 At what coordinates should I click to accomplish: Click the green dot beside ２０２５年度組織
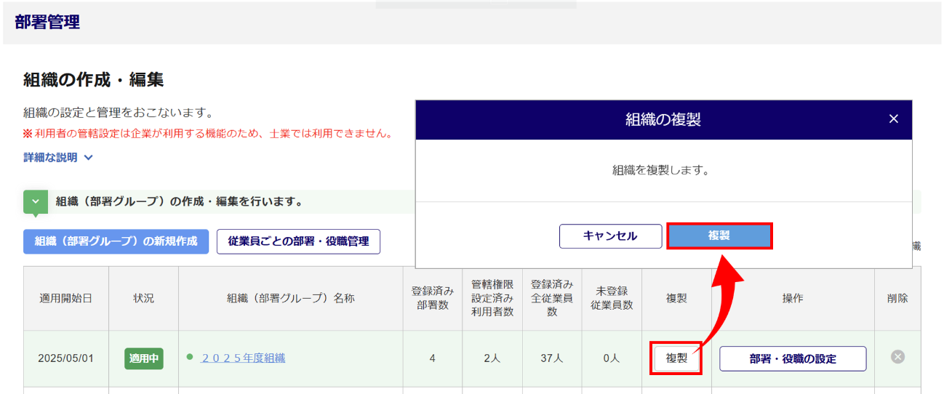[x=190, y=357]
